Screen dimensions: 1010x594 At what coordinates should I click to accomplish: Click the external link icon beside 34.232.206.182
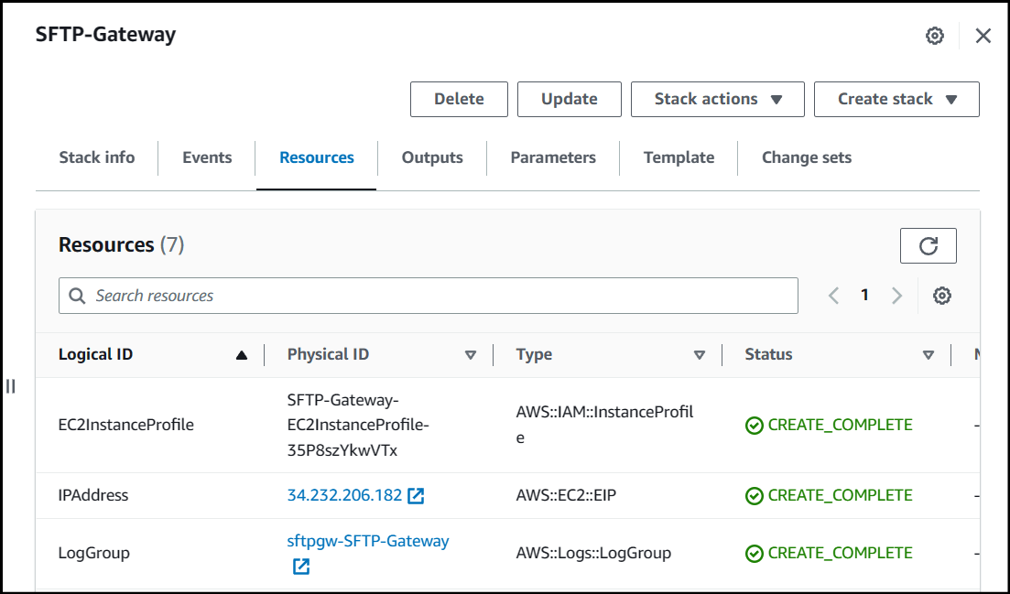coord(417,495)
